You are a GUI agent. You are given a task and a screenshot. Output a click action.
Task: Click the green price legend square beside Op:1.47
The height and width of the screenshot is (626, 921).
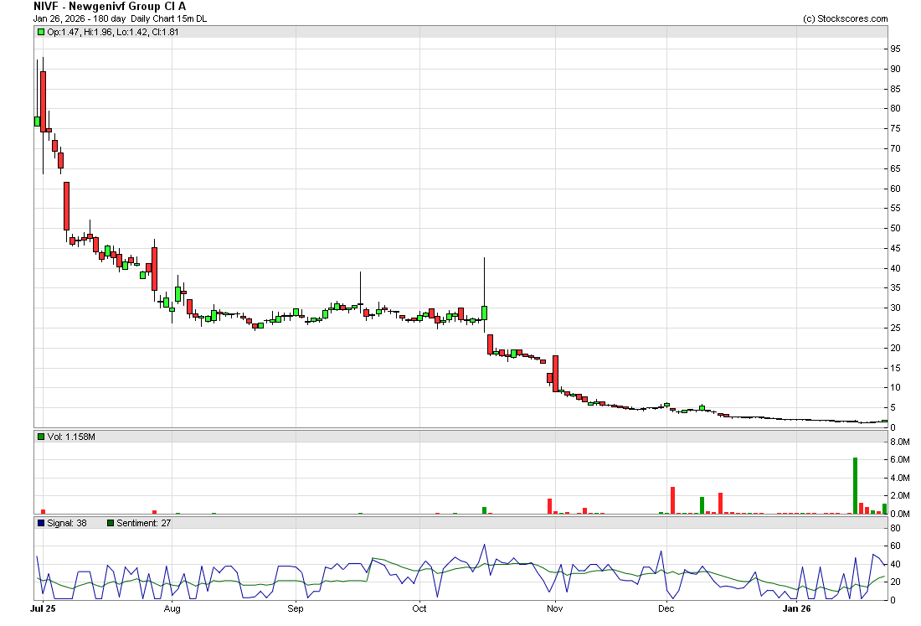tap(41, 33)
